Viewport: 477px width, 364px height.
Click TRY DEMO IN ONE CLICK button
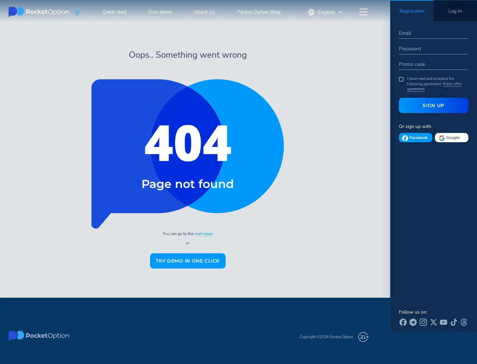188,261
